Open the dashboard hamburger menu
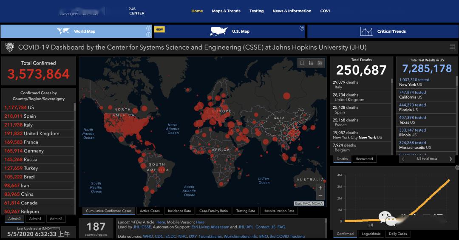 pos(452,47)
